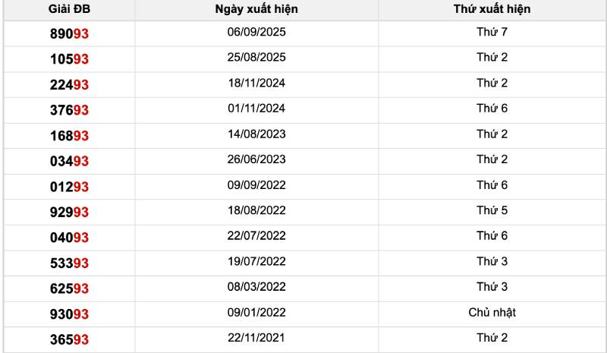This screenshot has width=607, height=353.
Task: Click the Thứ 7 weekday cell
Action: 492,32
